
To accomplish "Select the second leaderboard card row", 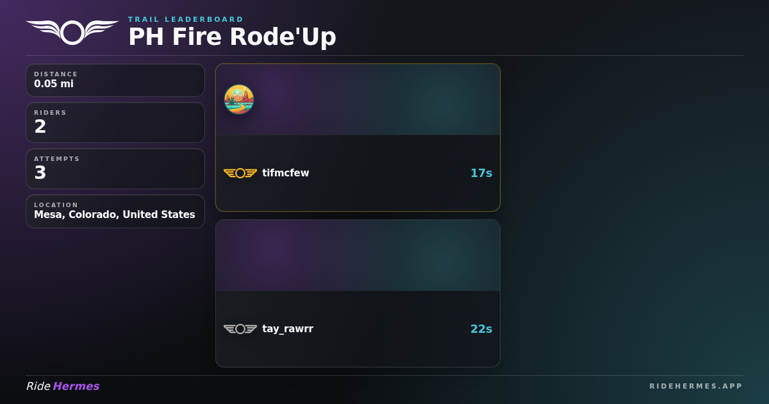I will point(358,329).
